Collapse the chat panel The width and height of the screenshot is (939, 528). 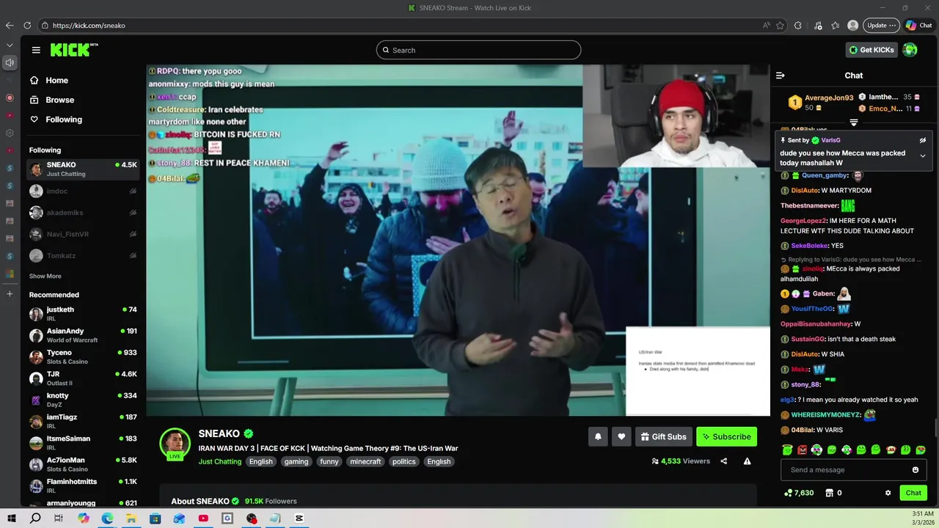(780, 76)
